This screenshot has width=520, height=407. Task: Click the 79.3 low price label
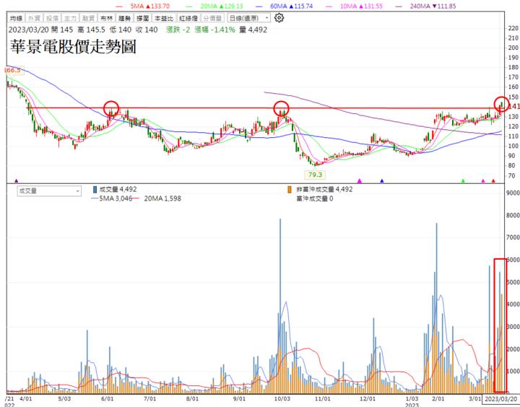pos(315,175)
